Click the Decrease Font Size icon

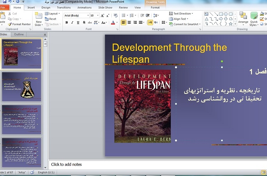(x=108, y=16)
